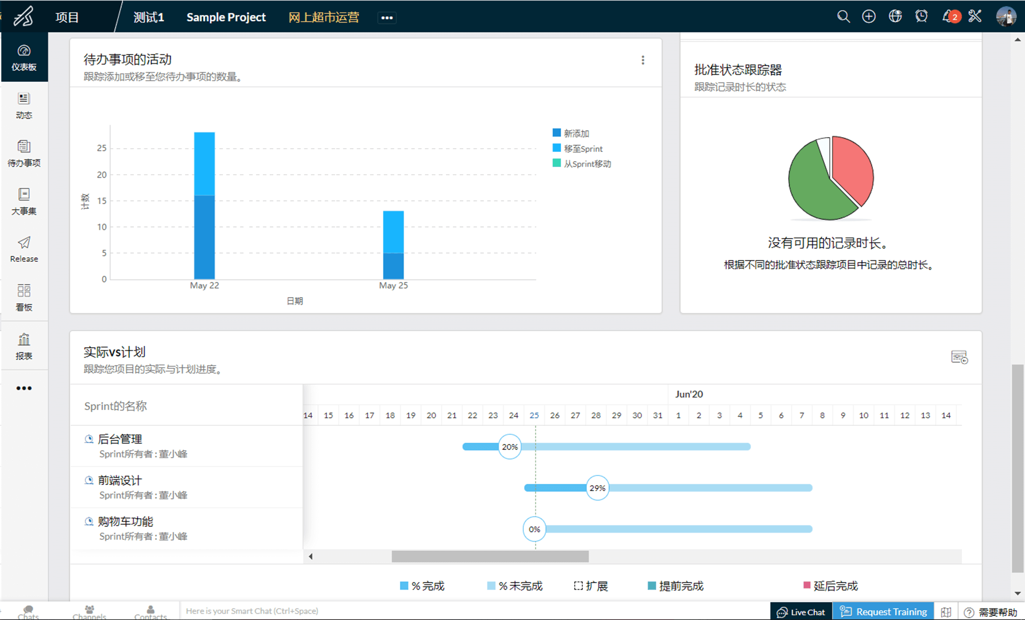
Task: Click the 延后完成 legend swatch
Action: click(x=807, y=585)
